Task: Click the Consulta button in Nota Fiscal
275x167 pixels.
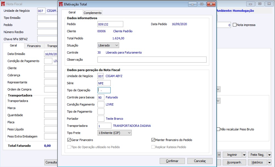Action: click(x=51, y=162)
